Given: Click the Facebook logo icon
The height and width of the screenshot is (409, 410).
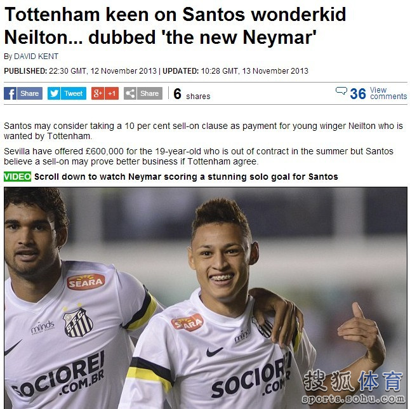Looking at the screenshot, I should (x=10, y=93).
